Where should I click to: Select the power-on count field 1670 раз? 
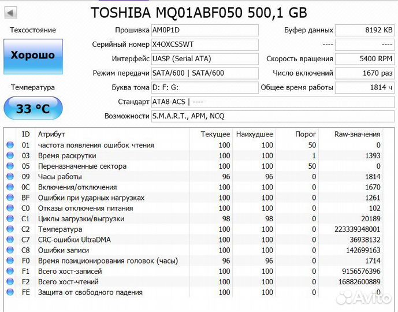(364, 73)
